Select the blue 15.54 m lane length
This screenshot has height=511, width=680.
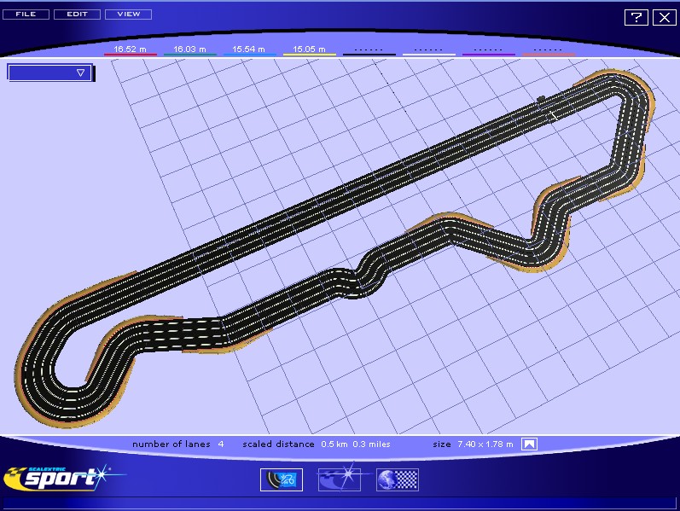point(249,50)
